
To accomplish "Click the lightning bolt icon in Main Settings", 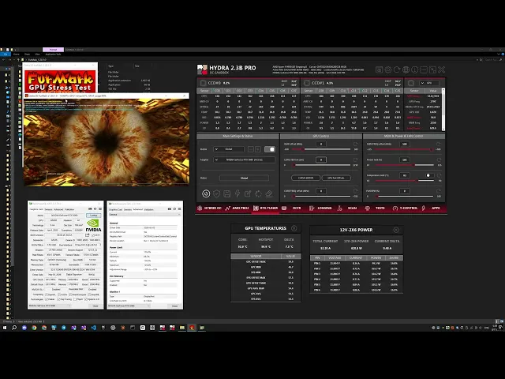I will click(238, 193).
